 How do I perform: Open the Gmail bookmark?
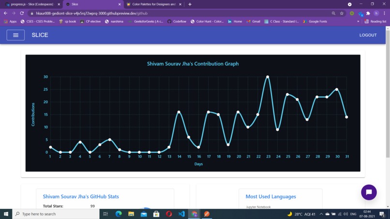(x=253, y=21)
